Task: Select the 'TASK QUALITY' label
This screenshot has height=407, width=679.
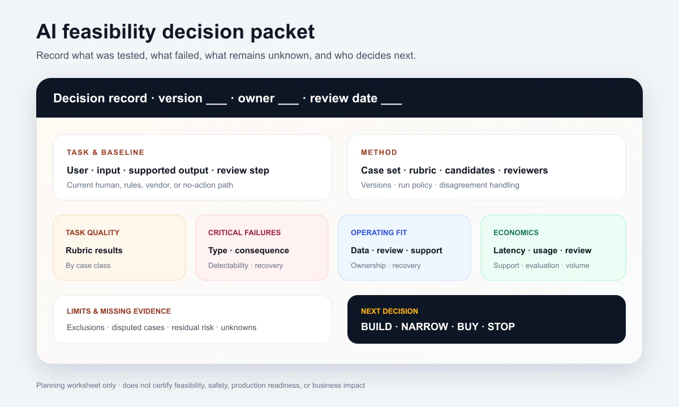Action: (x=92, y=232)
